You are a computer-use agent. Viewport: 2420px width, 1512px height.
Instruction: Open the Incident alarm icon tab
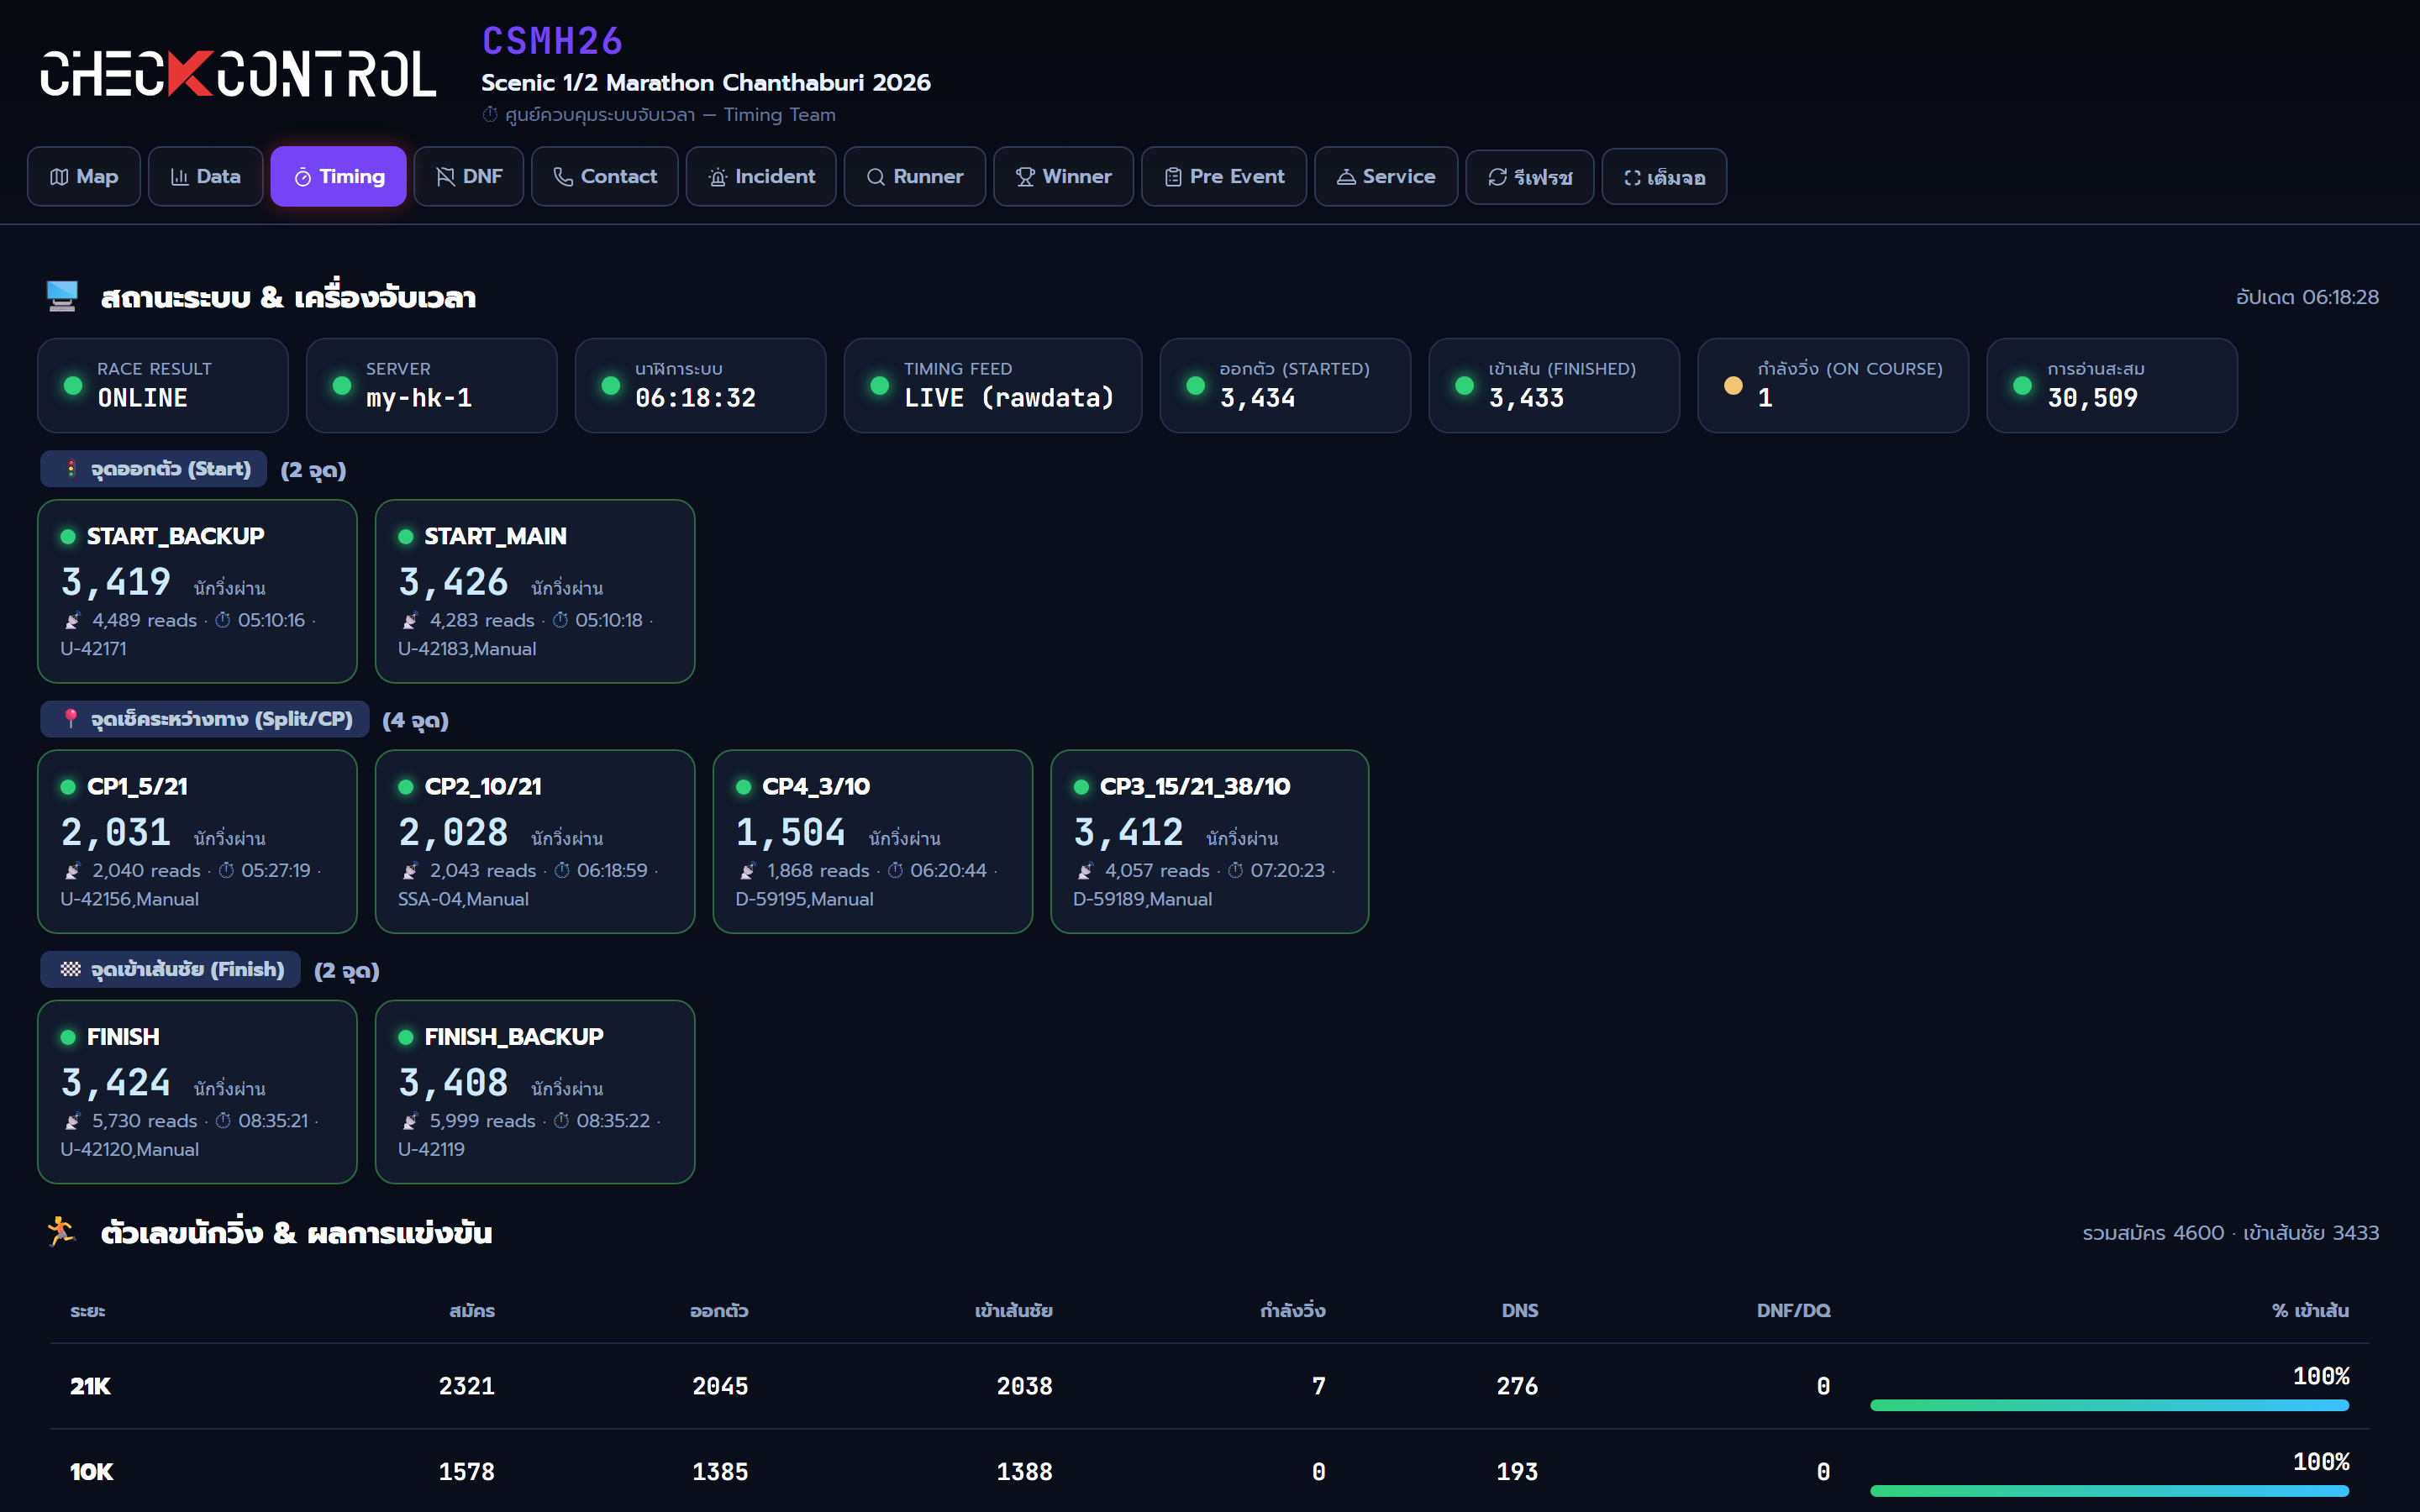(717, 177)
